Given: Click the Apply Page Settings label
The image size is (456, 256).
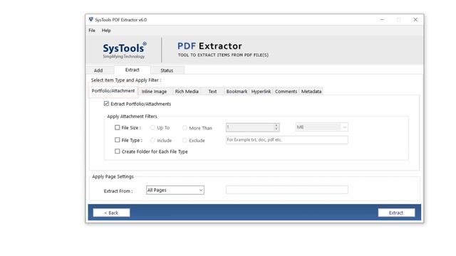Looking at the screenshot, I should [113, 176].
